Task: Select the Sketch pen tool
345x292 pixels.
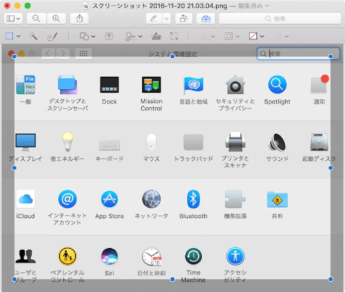Action: [52, 36]
